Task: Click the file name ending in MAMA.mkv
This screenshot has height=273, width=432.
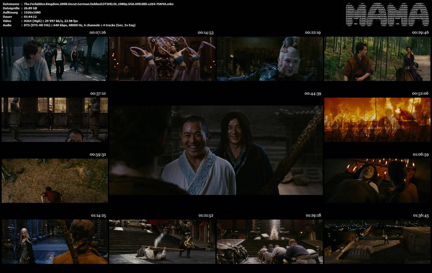Action: (99, 4)
